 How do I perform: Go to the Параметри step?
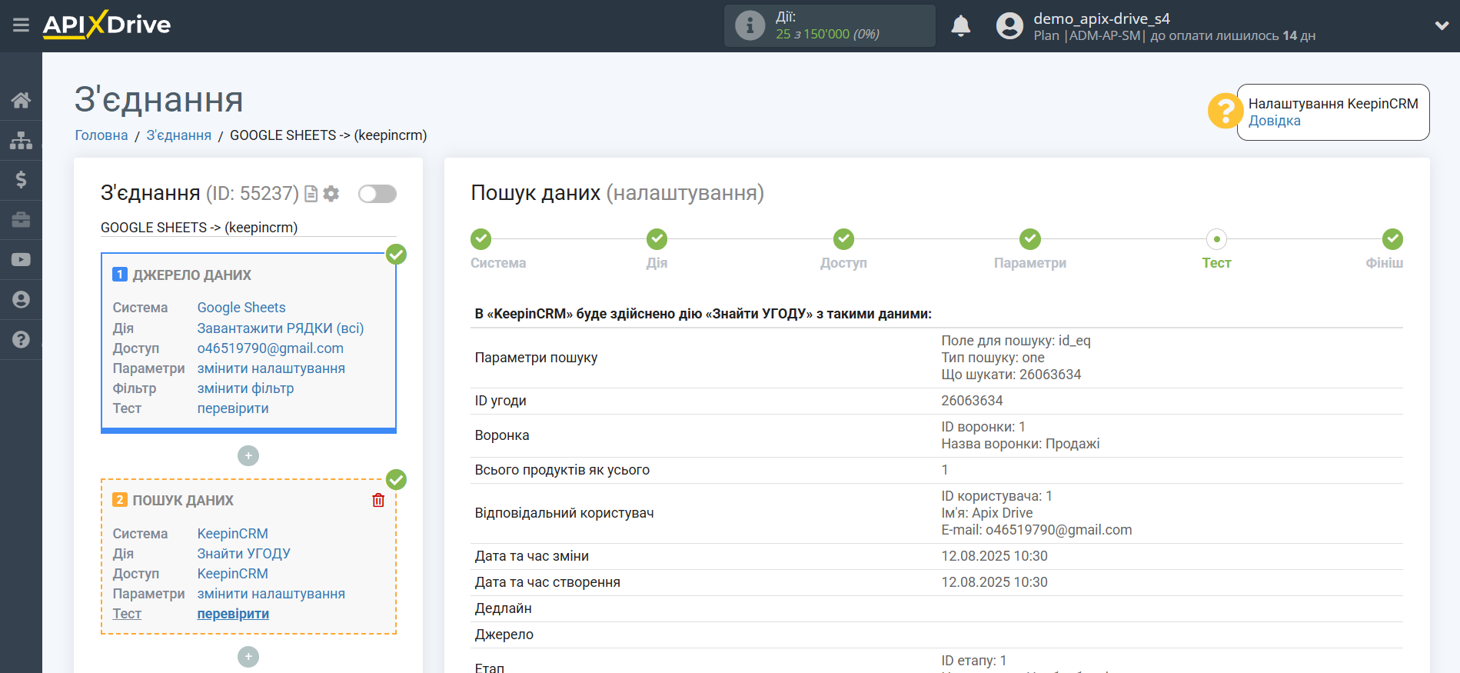pyautogui.click(x=1030, y=239)
